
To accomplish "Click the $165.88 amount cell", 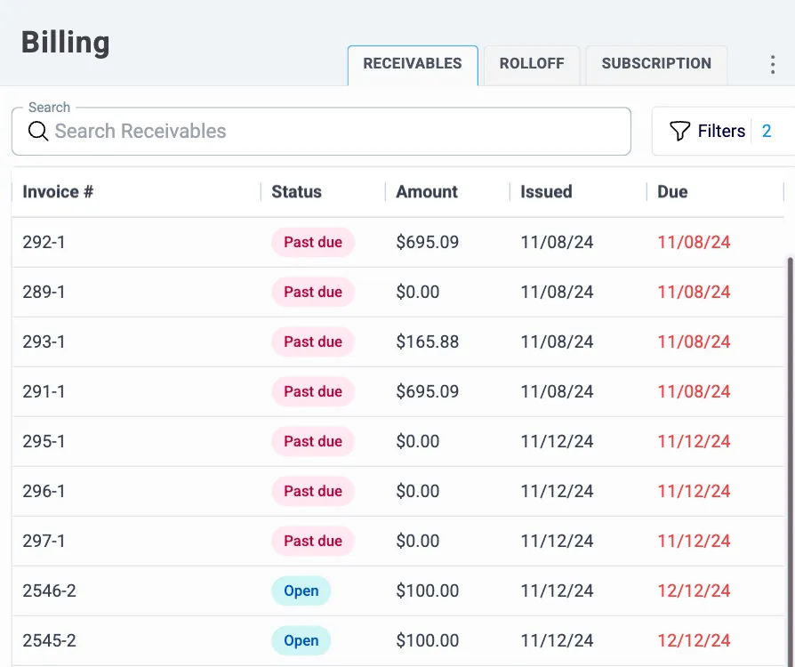I will 427,342.
